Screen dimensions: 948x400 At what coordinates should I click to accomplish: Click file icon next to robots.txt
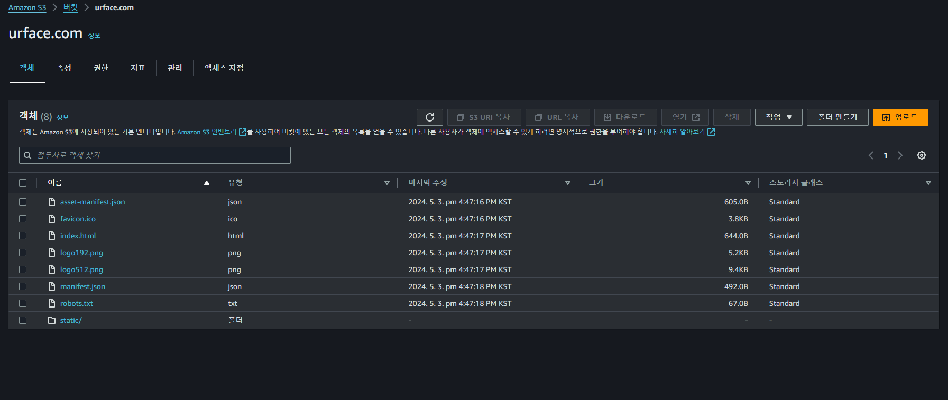pos(52,303)
